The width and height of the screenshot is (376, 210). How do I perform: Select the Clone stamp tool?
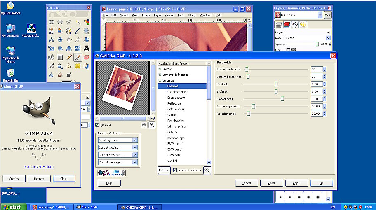point(69,66)
